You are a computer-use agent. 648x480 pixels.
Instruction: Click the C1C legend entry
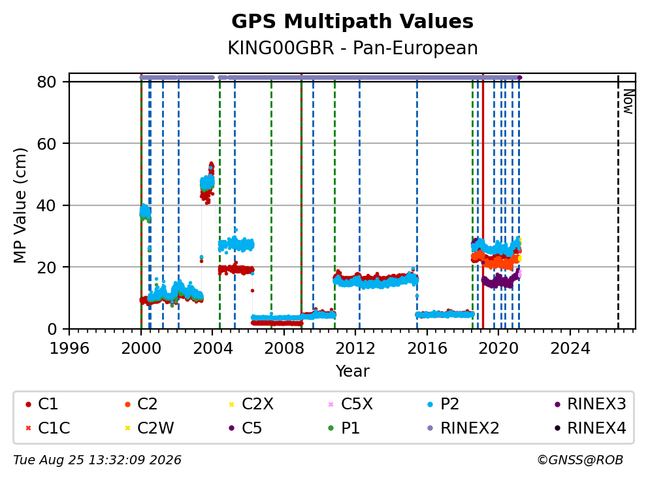click(x=48, y=428)
